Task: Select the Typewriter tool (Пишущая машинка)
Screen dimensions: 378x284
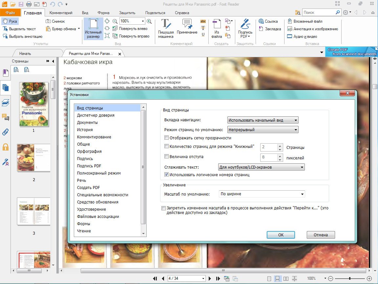Action: point(166,28)
